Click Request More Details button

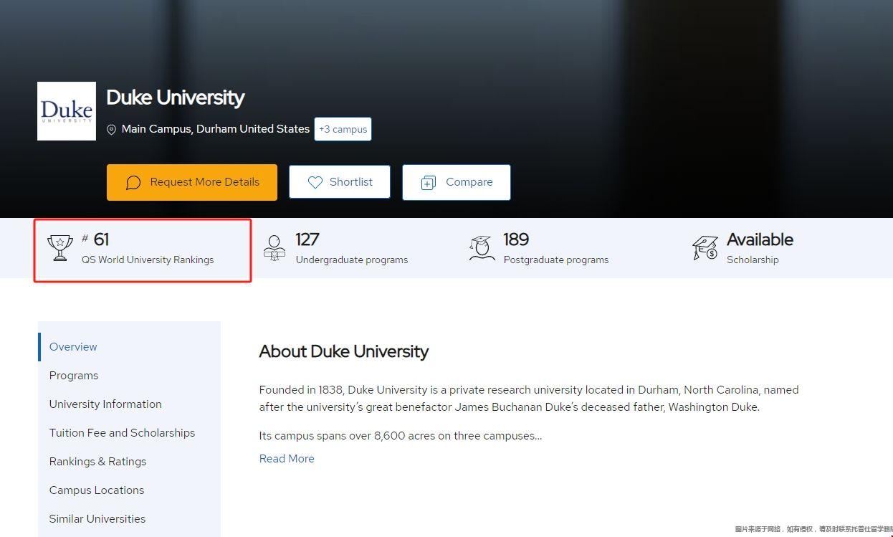[192, 182]
